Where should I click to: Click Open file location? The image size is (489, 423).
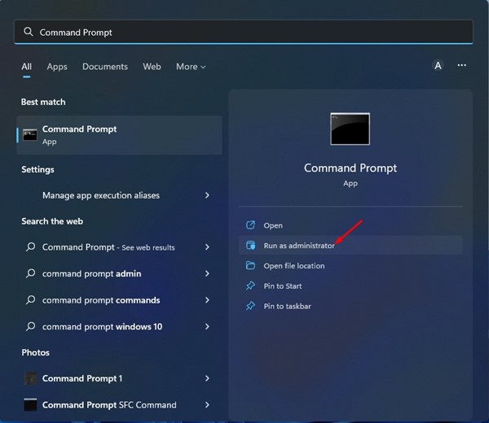coord(294,266)
